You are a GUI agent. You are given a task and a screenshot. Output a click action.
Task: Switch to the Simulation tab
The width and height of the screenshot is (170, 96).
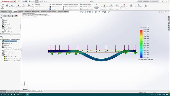[x=43, y=11]
